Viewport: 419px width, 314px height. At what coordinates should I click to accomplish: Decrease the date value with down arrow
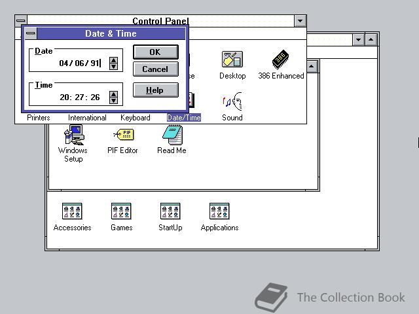[x=113, y=67]
